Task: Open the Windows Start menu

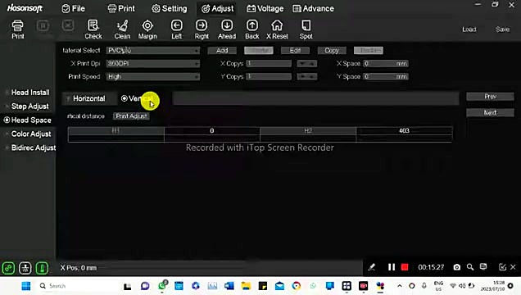Action: (26, 286)
